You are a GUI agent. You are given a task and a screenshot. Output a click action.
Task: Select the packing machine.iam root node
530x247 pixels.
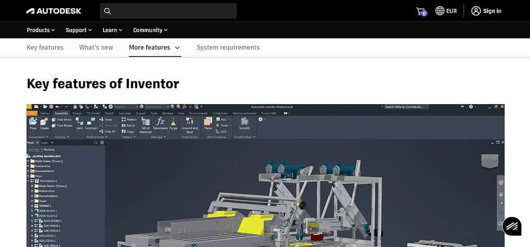pyautogui.click(x=44, y=156)
